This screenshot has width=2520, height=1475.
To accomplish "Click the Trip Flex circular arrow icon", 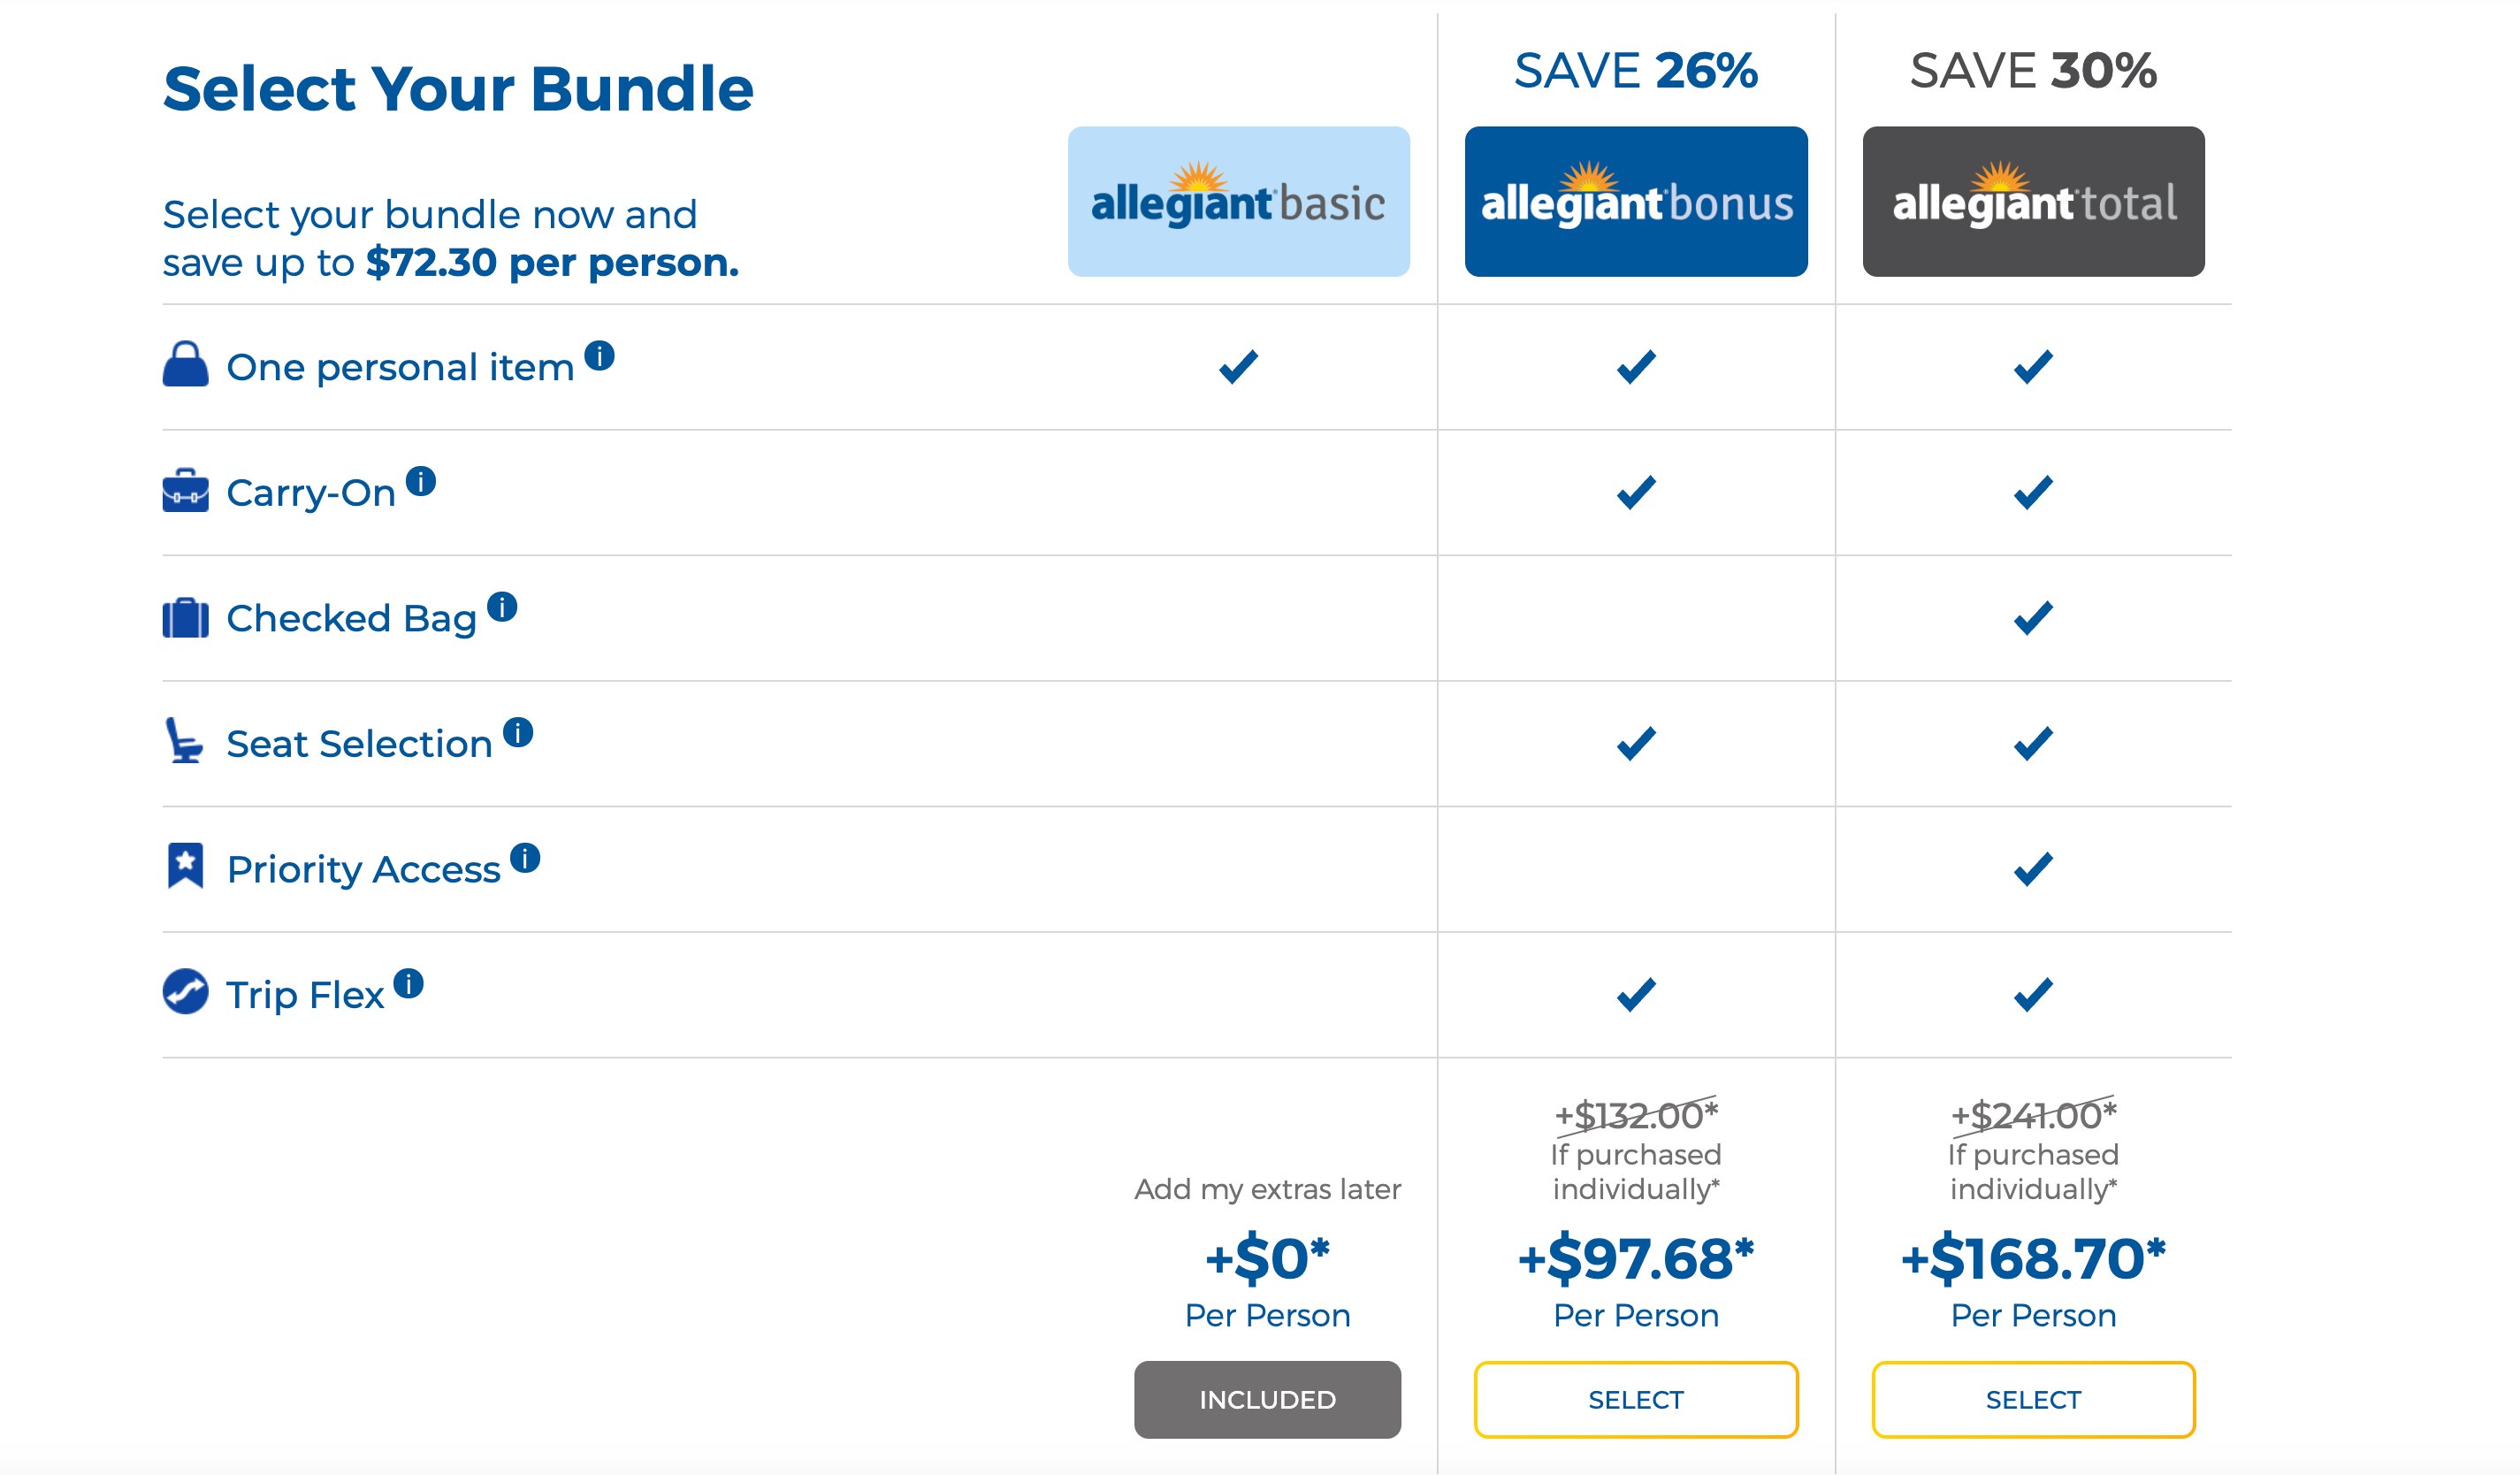I will click(186, 992).
